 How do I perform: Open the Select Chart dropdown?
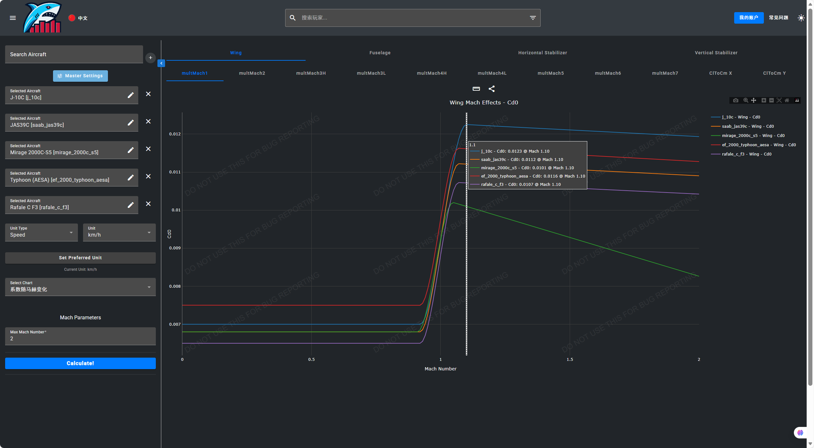click(80, 287)
